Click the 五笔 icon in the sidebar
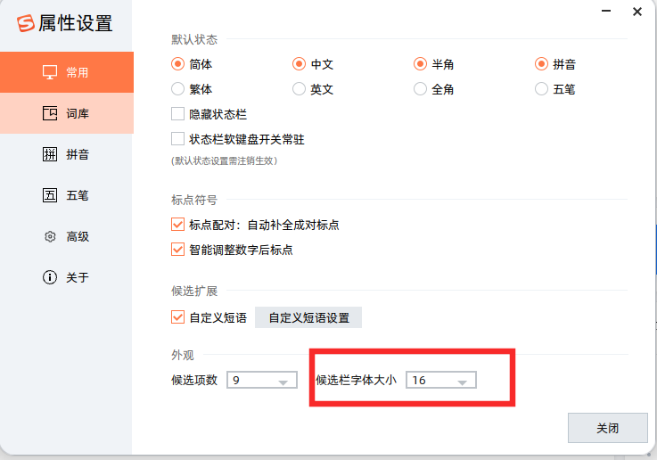Image resolution: width=657 pixels, height=460 pixels. pyautogui.click(x=50, y=195)
